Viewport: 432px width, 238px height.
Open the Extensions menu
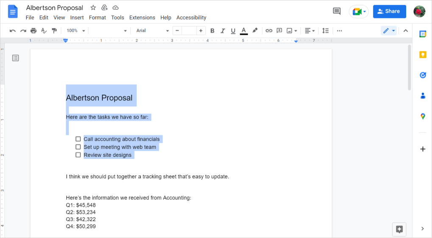(142, 17)
